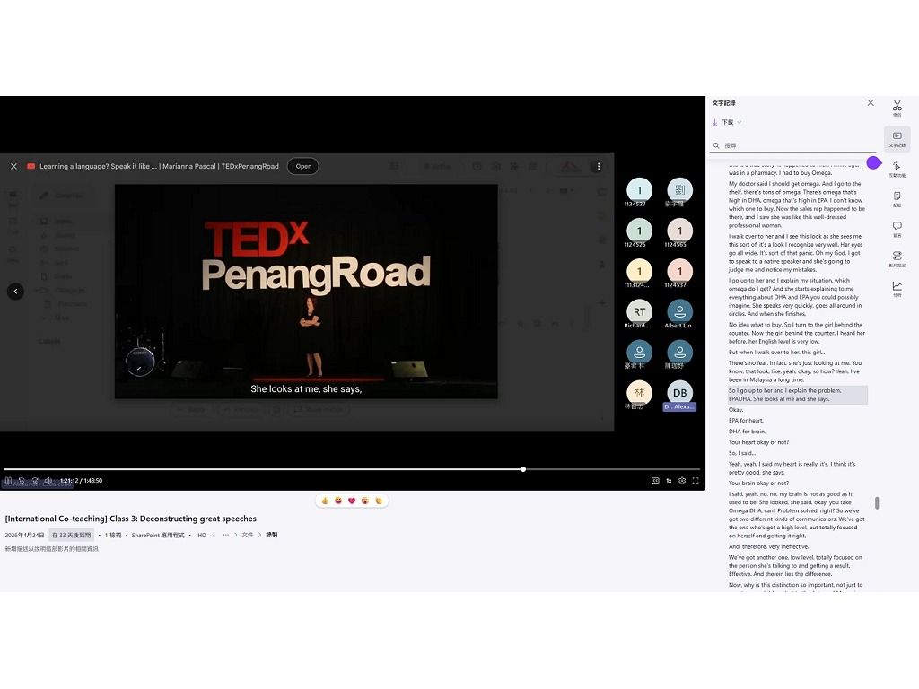This screenshot has width=919, height=689.
Task: Click the Open button beside the YouTube title
Action: tap(303, 166)
